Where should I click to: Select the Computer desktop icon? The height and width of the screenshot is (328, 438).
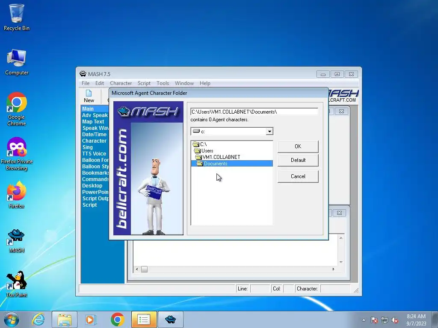[x=17, y=62]
